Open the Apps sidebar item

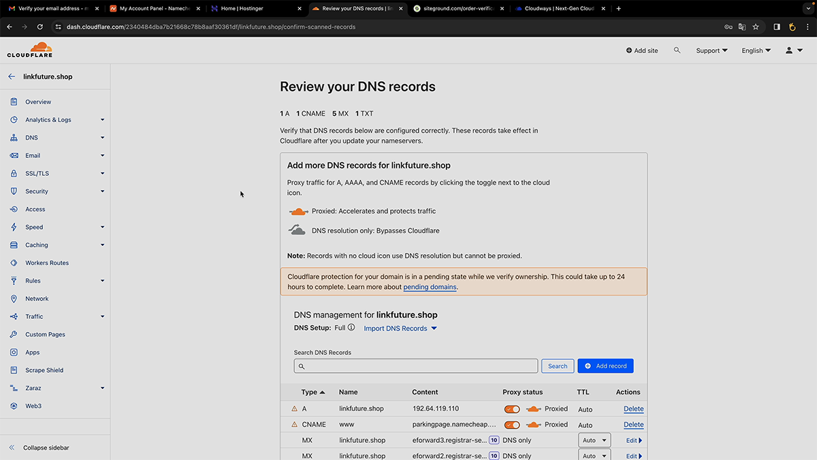tap(33, 352)
